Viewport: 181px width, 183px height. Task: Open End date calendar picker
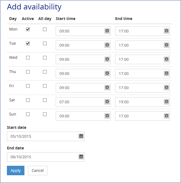click(x=81, y=157)
